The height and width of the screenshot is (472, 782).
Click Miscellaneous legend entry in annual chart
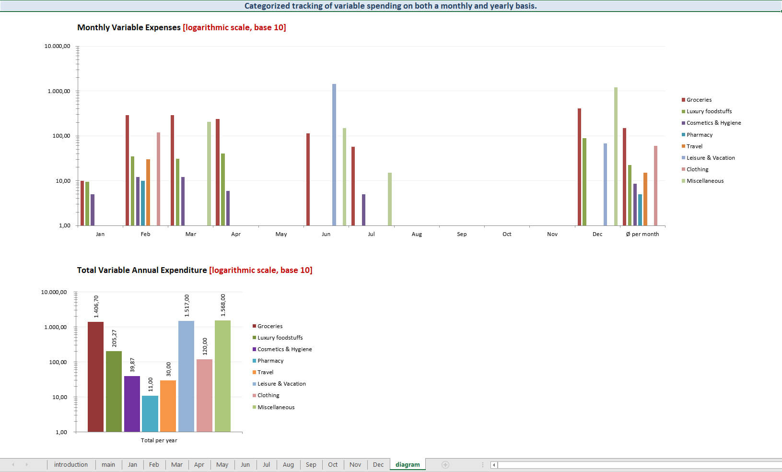tap(276, 407)
